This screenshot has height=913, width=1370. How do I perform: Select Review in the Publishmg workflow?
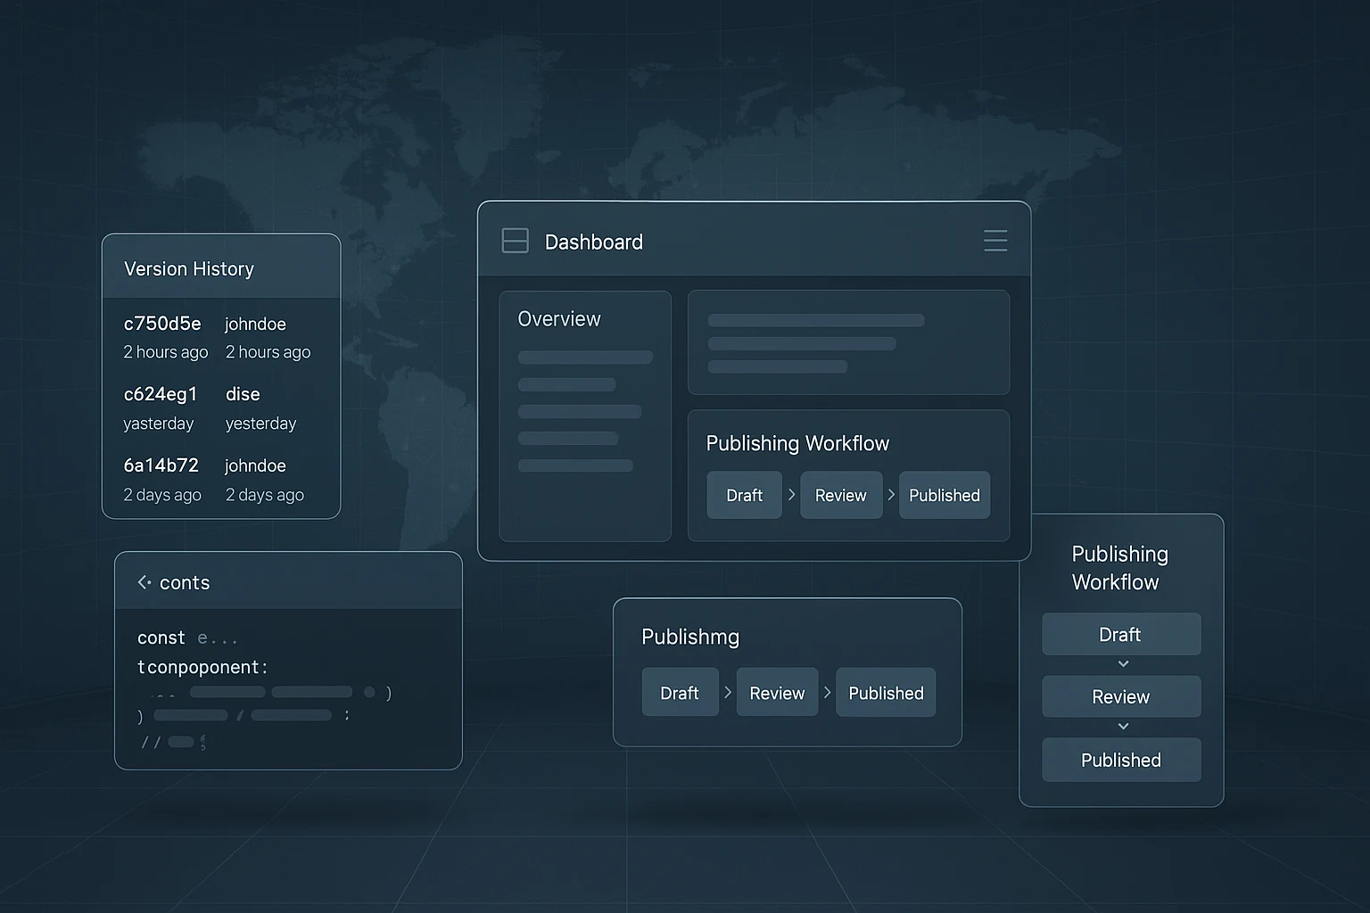pos(777,692)
